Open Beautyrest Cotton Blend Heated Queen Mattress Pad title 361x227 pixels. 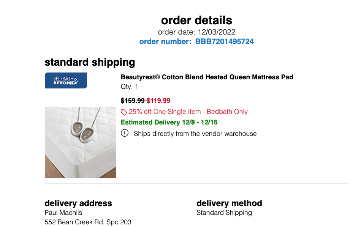207,77
